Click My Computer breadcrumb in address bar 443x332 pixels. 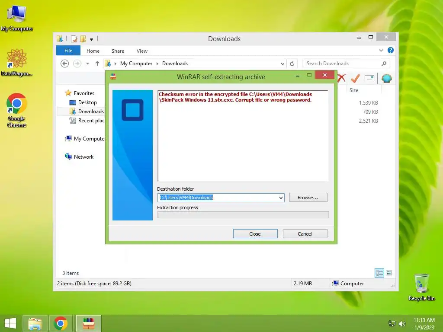pyautogui.click(x=136, y=64)
